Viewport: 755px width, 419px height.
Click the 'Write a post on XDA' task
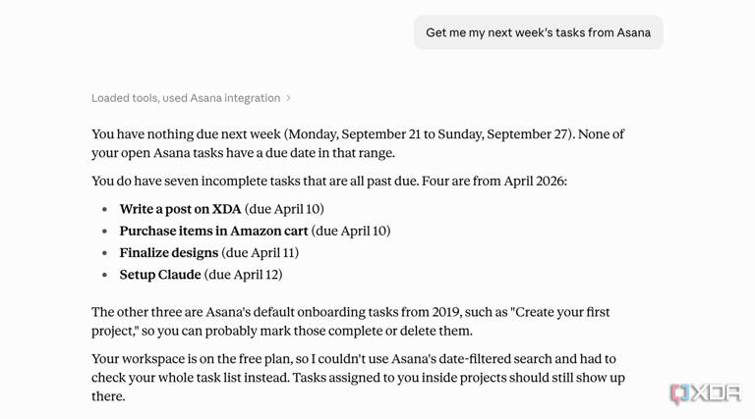[181, 209]
